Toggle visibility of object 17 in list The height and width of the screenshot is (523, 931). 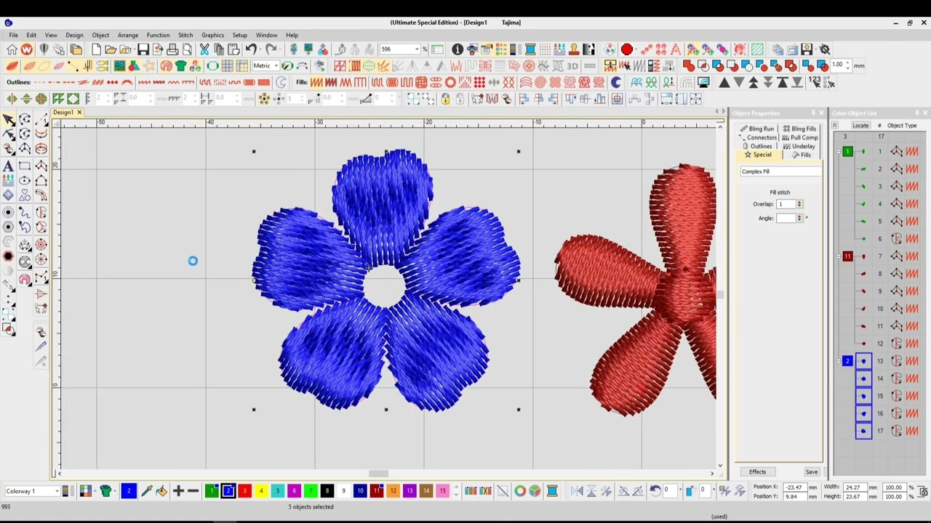click(x=863, y=431)
